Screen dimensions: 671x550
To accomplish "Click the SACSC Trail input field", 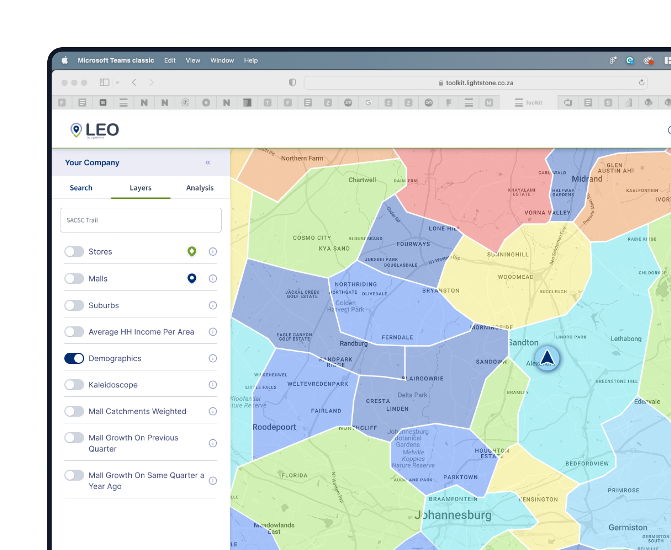I will (141, 220).
